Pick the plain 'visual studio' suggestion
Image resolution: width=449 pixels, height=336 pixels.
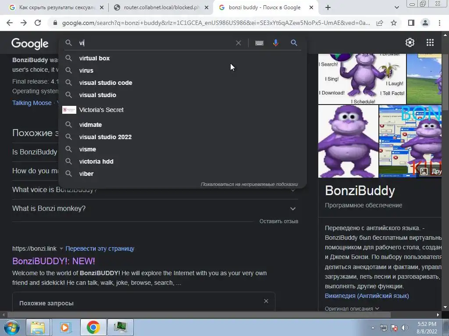[183, 95]
